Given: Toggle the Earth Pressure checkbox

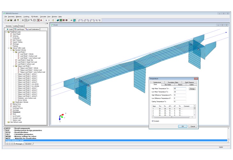Looking at the screenshot, I should (x=11, y=40).
